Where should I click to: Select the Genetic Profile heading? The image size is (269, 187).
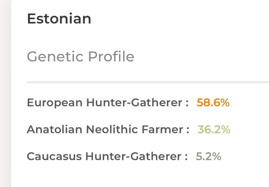tap(80, 57)
